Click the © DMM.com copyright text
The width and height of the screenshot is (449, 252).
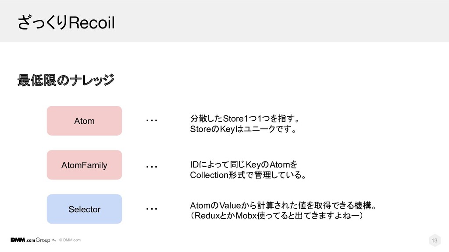point(70,240)
